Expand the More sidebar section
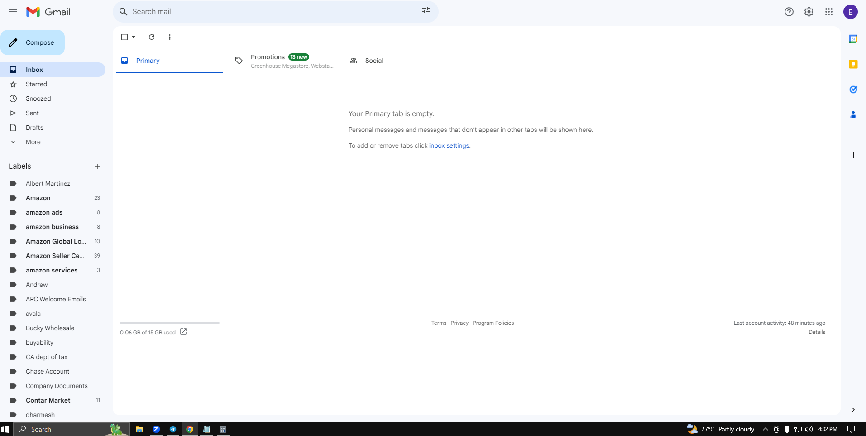This screenshot has width=866, height=436. tap(53, 142)
